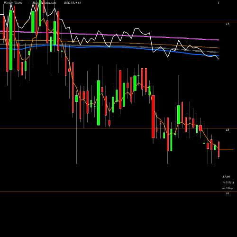
Task: Click the last red candle on the right
Action: [219, 149]
